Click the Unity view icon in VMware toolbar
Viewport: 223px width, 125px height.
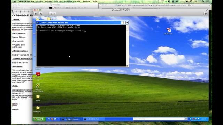click(x=206, y=14)
